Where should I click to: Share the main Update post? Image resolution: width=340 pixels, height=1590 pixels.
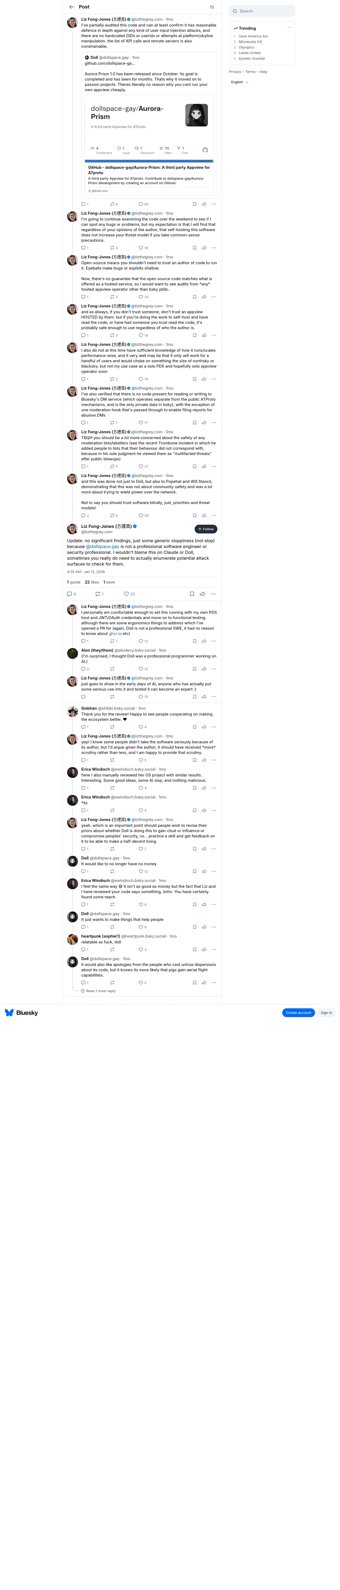point(202,594)
